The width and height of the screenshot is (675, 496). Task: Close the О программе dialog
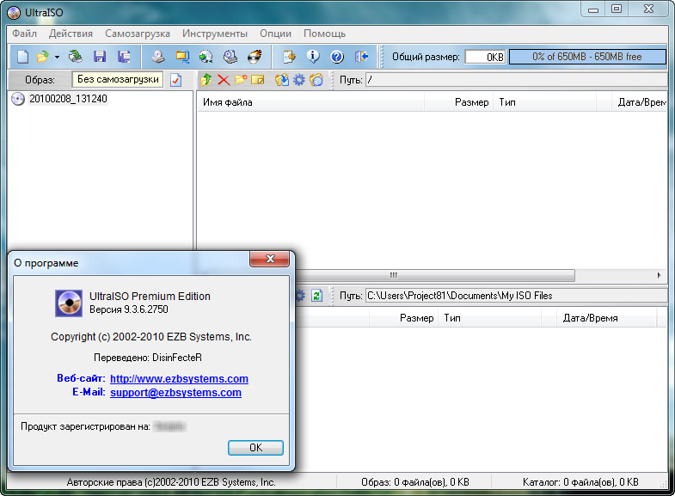click(x=270, y=259)
